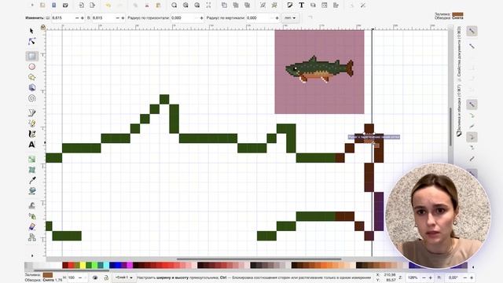Select the Pencil freehand tool
503x283 pixels.
[31, 123]
